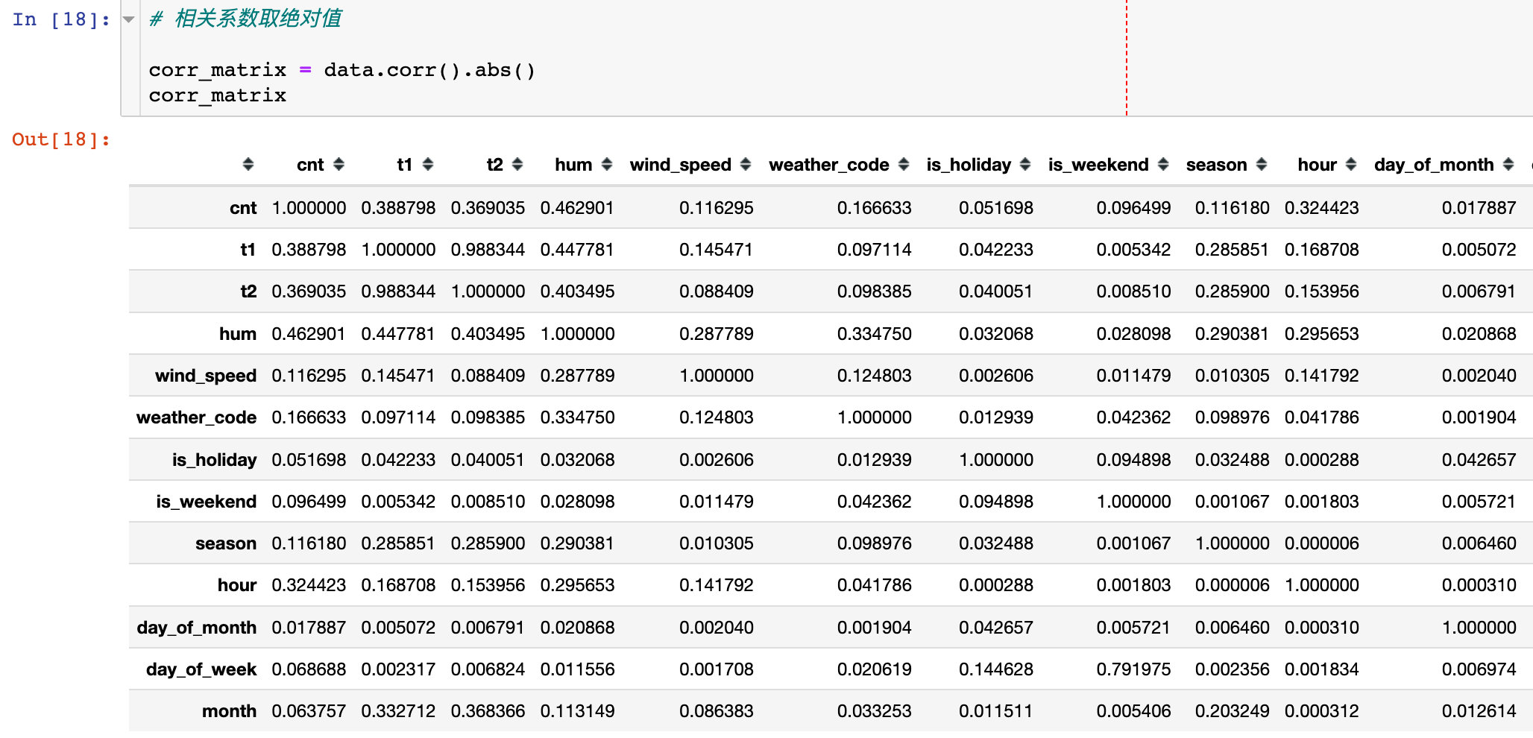This screenshot has height=738, width=1533.
Task: Click the t2 column sort arrows
Action: coord(517,165)
